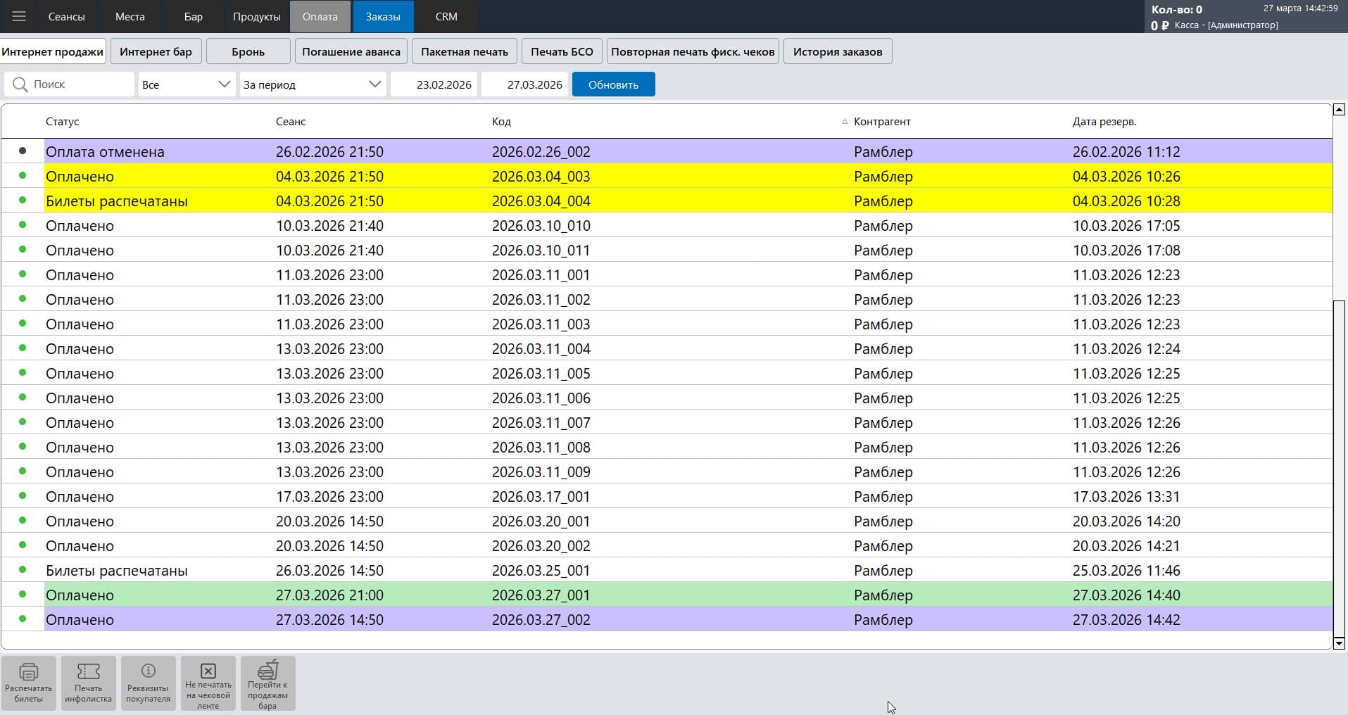Open the CRM menu tab
This screenshot has height=715, width=1348.
pos(446,16)
